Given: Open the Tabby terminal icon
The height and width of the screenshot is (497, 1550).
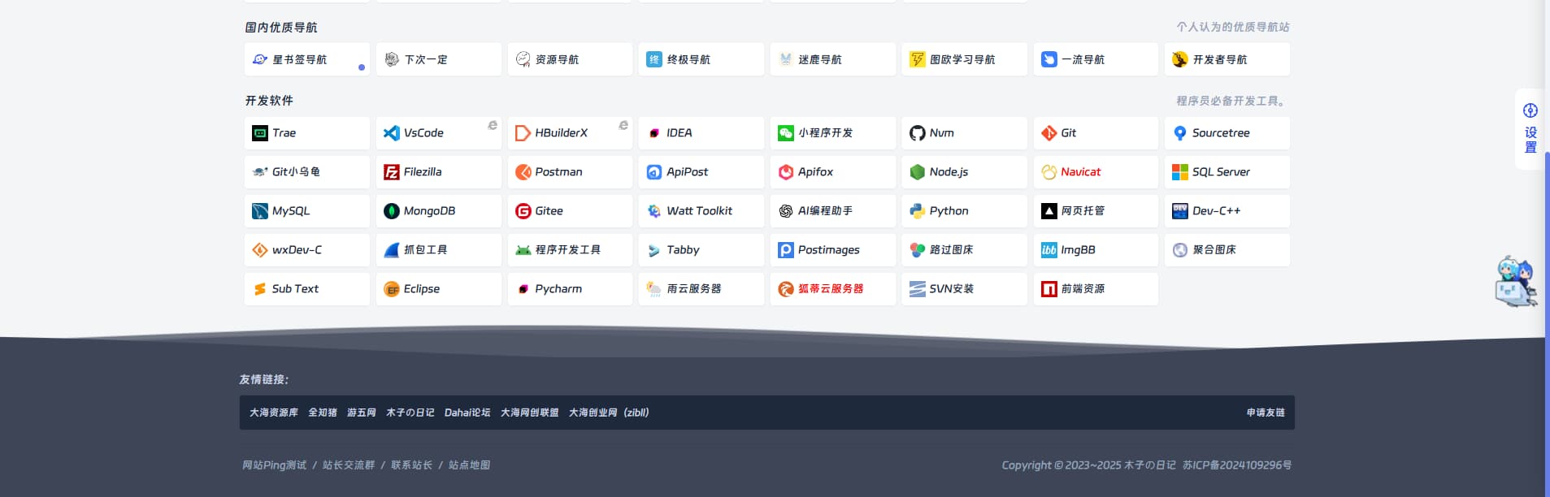Looking at the screenshot, I should click(654, 250).
